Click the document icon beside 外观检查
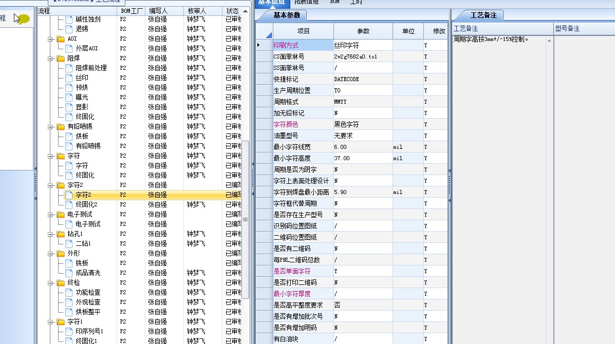 69,302
